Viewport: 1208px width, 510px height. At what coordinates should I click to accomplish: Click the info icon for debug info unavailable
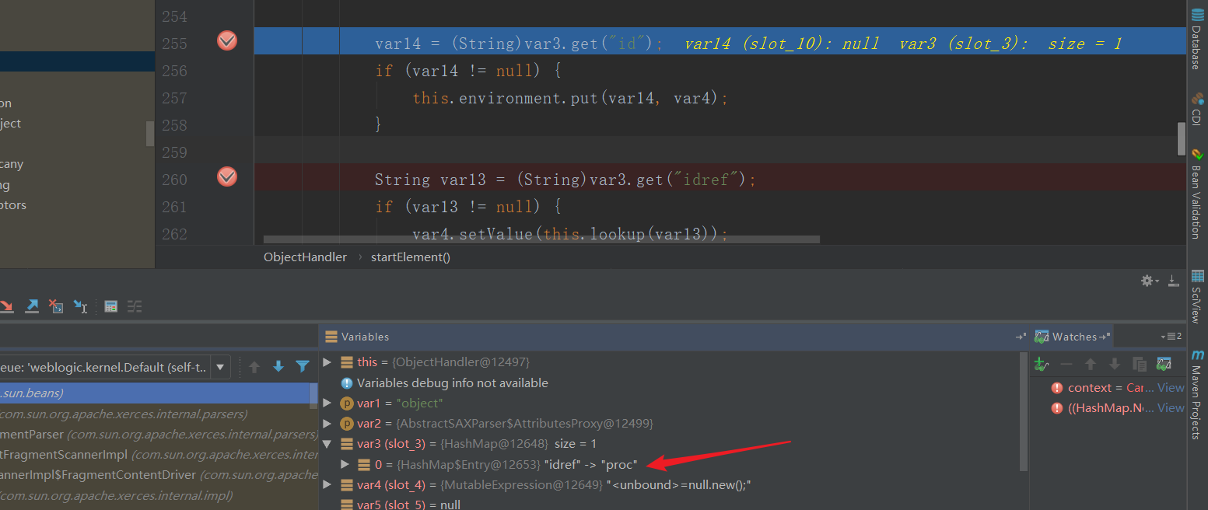point(347,382)
